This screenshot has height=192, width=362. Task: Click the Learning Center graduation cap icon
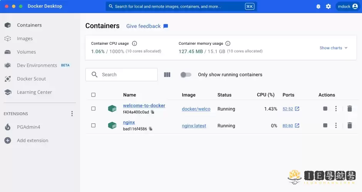8,92
